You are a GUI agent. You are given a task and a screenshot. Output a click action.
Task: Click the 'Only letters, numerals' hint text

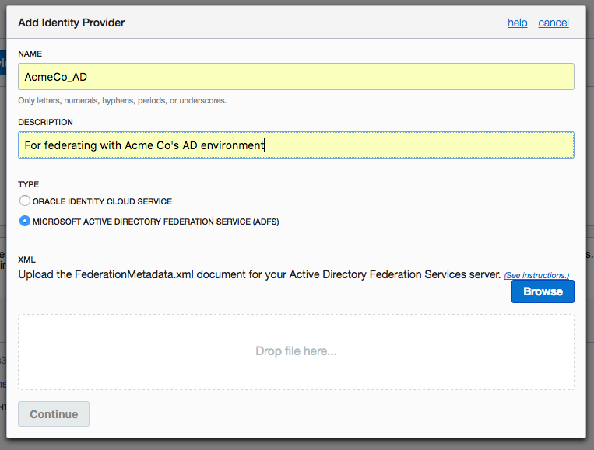click(x=122, y=100)
